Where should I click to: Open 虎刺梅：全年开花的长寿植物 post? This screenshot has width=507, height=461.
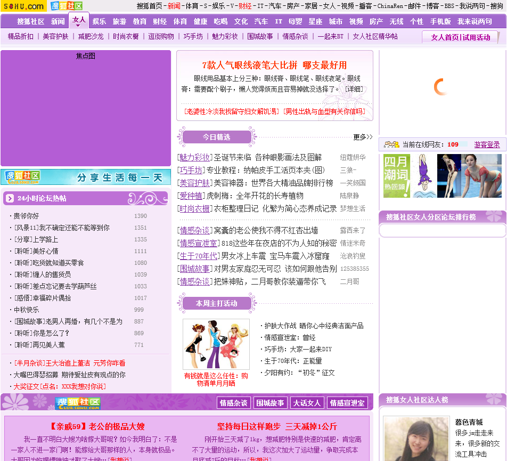click(255, 196)
